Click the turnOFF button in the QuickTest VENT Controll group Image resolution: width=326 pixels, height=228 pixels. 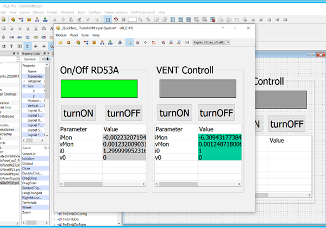click(x=216, y=113)
